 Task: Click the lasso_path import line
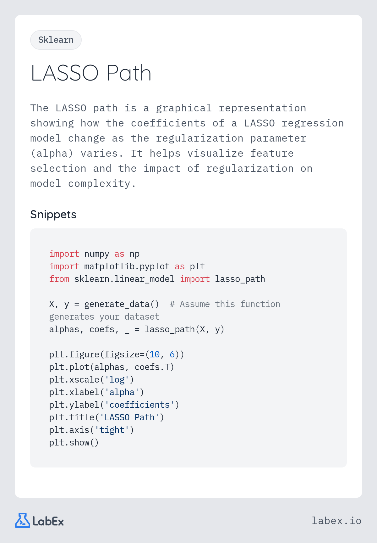point(157,279)
